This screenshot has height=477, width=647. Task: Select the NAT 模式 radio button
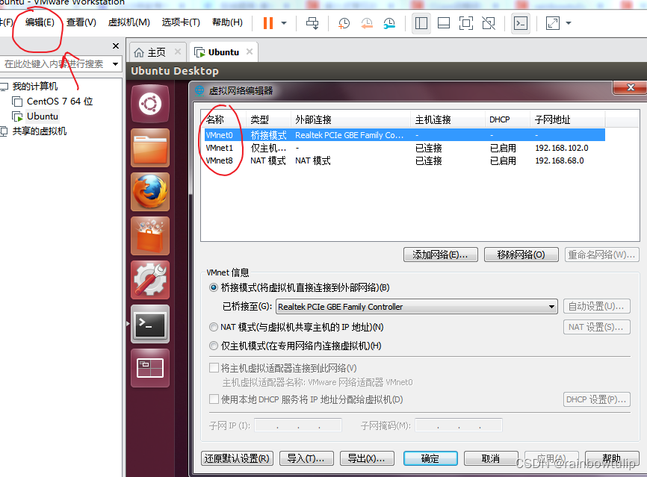pyautogui.click(x=214, y=327)
